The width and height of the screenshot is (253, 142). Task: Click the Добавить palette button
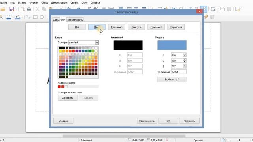[x=68, y=98]
